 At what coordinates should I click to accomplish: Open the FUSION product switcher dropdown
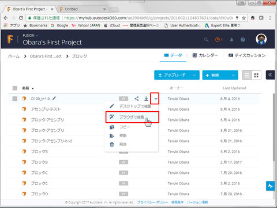coord(31,36)
